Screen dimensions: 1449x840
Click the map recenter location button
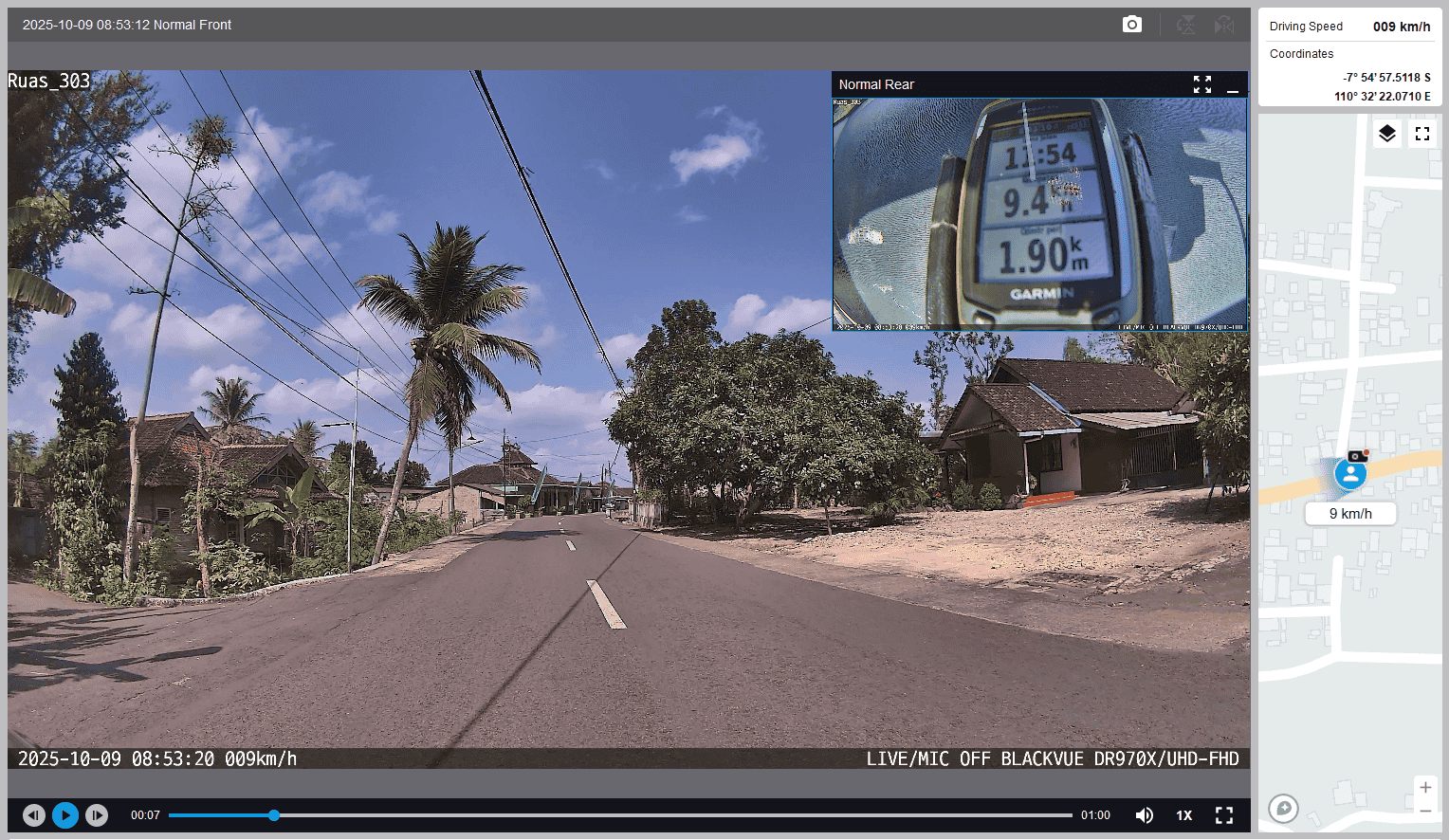tap(1283, 808)
